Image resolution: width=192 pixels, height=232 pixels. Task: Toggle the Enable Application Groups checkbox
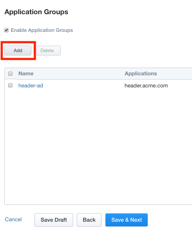tap(6, 30)
